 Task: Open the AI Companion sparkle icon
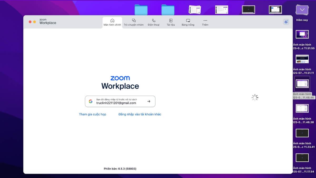(x=286, y=22)
